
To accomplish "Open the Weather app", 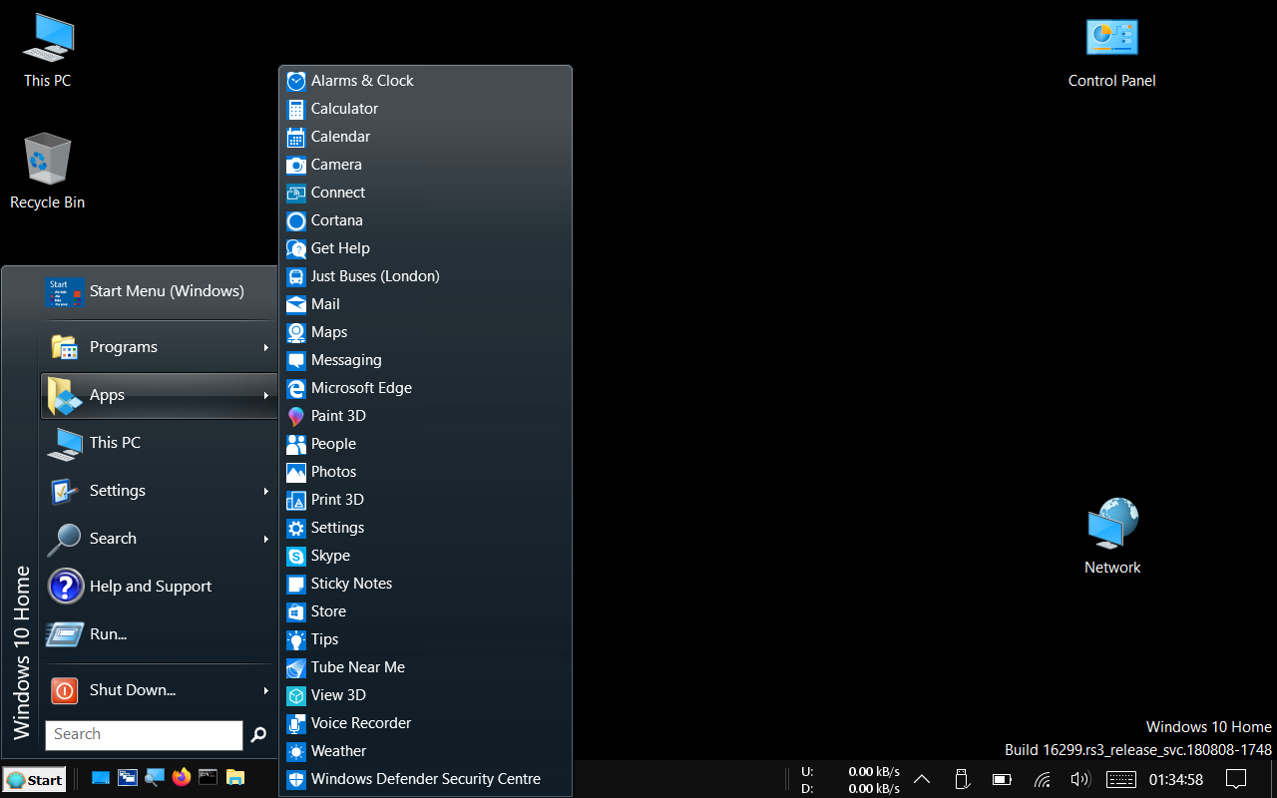I will (x=425, y=751).
